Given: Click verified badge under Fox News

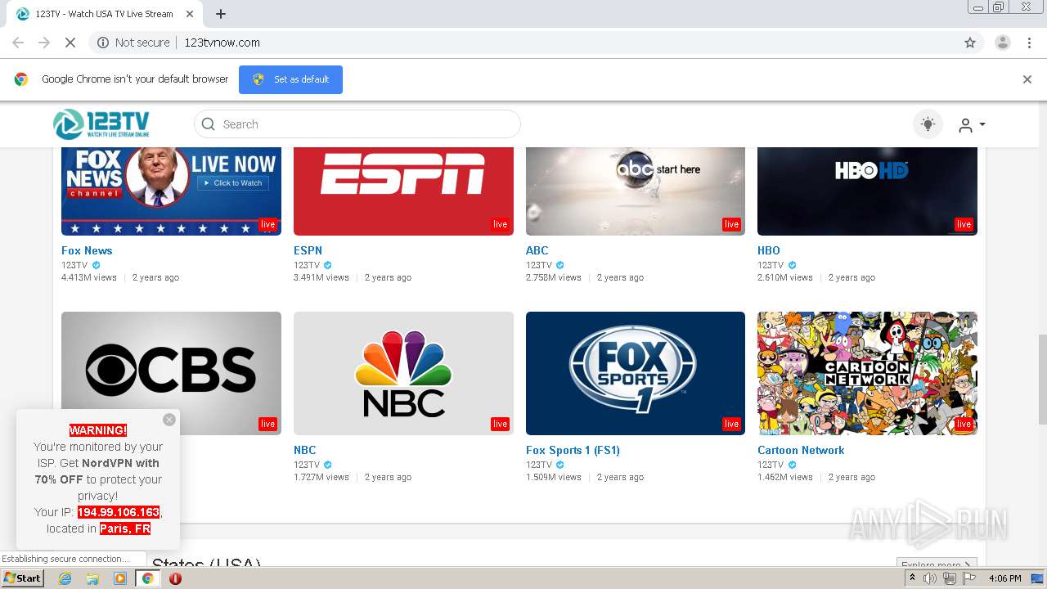Looking at the screenshot, I should tap(96, 265).
